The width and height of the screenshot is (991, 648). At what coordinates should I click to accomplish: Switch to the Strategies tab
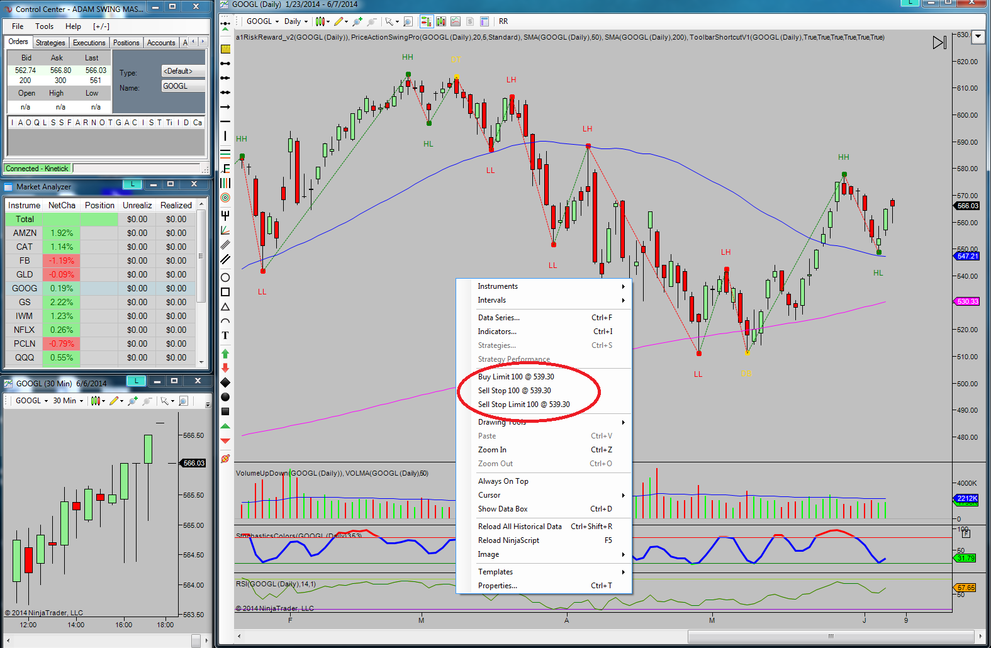[50, 43]
